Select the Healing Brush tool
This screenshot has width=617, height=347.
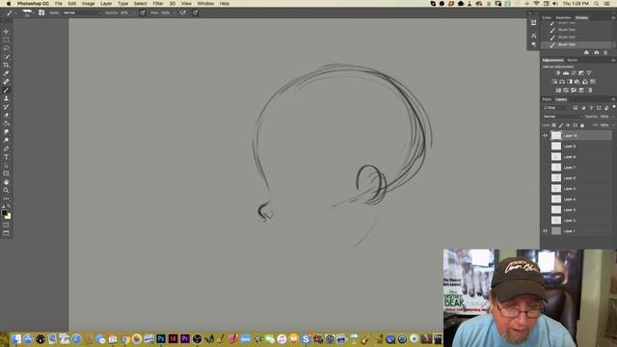[x=6, y=81]
